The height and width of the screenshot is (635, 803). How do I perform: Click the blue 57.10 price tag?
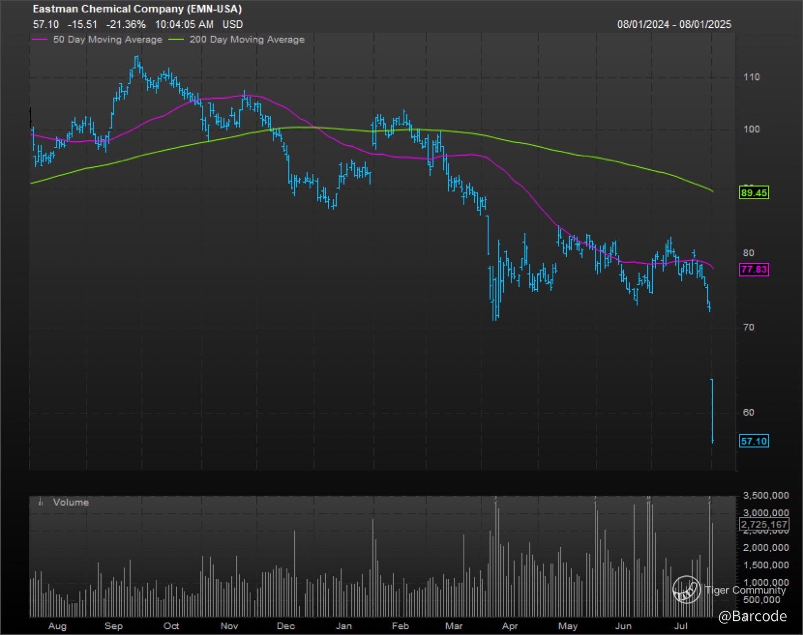tap(754, 441)
